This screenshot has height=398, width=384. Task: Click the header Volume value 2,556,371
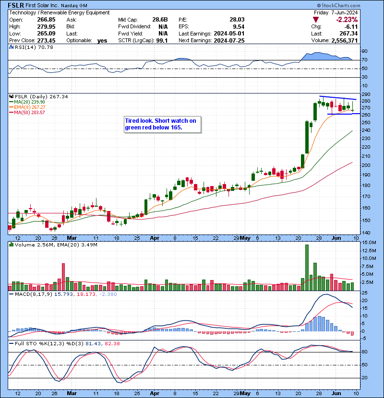344,40
